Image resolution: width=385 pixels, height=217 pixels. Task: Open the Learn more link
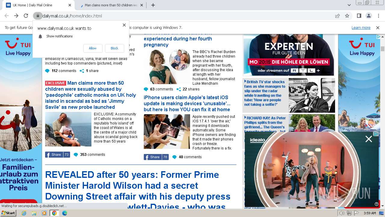(x=361, y=28)
